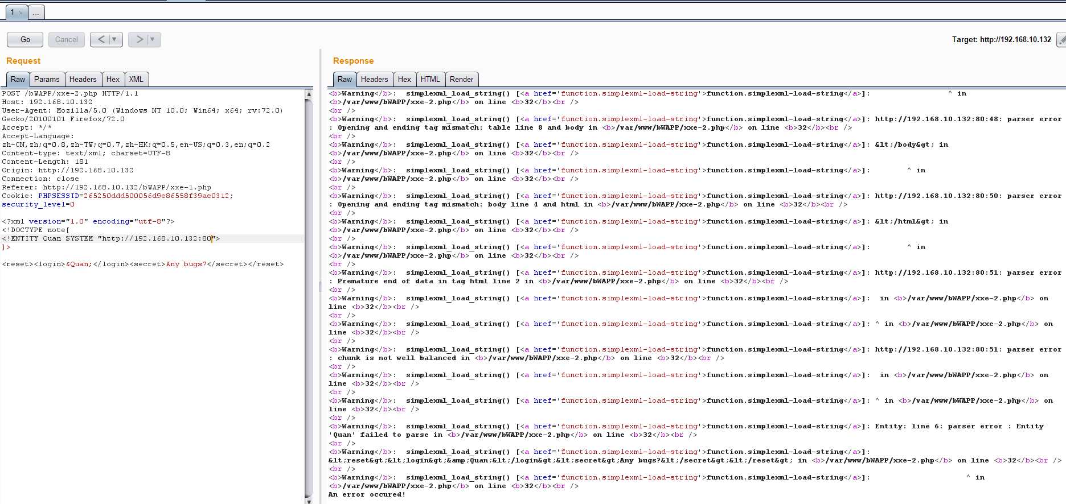Open next-request history dropdown arrow
Image resolution: width=1066 pixels, height=504 pixels.
(x=153, y=39)
